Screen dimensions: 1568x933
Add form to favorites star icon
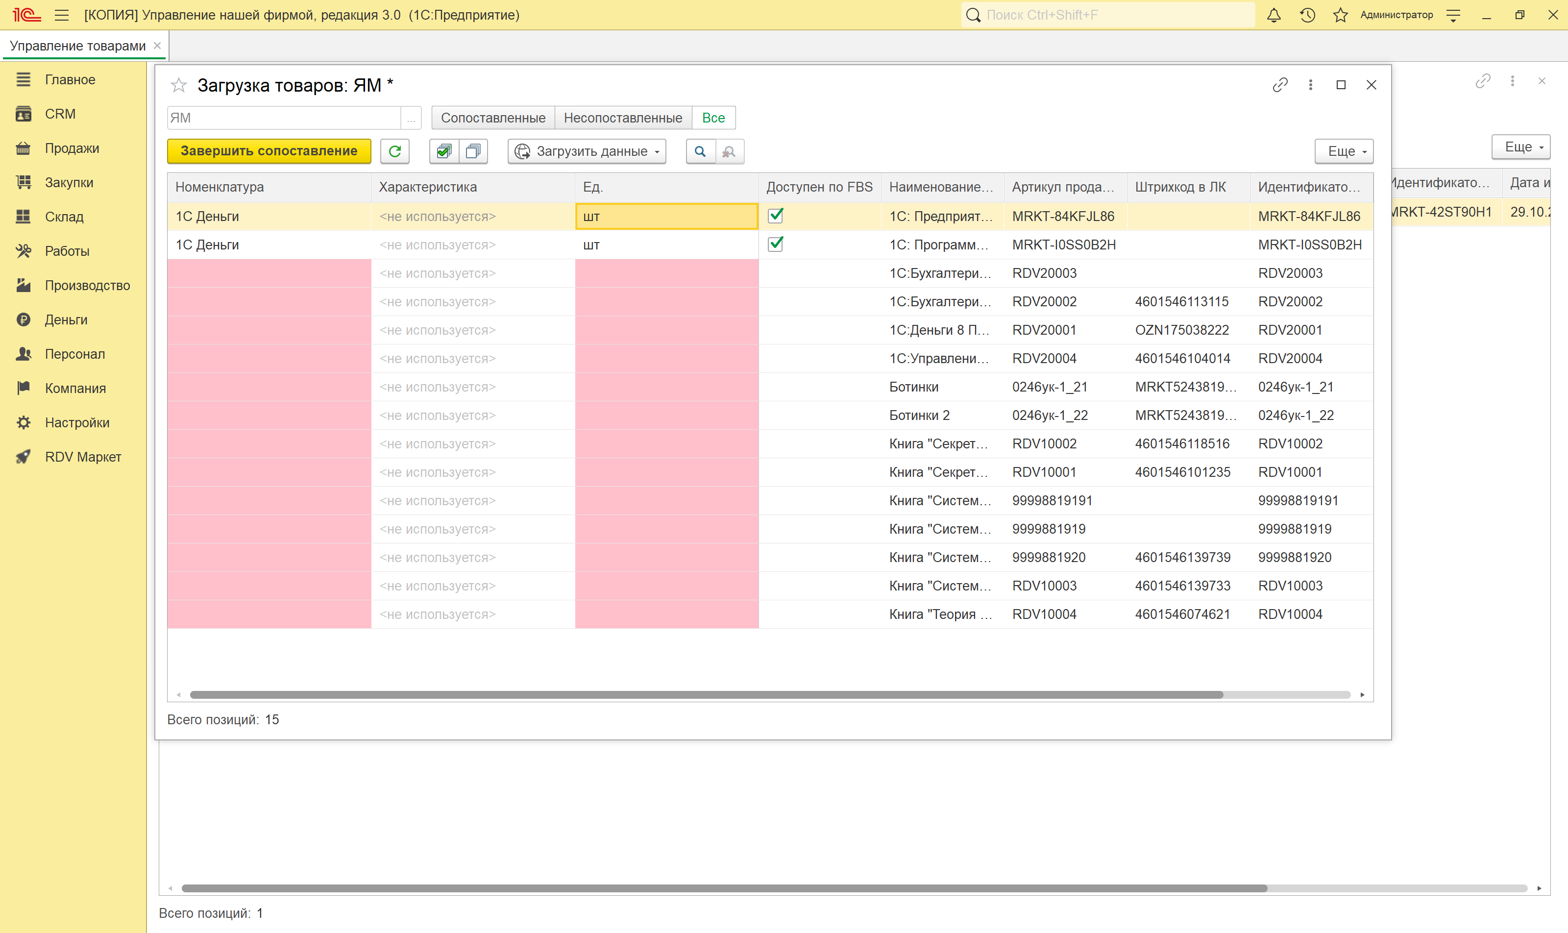pos(178,85)
